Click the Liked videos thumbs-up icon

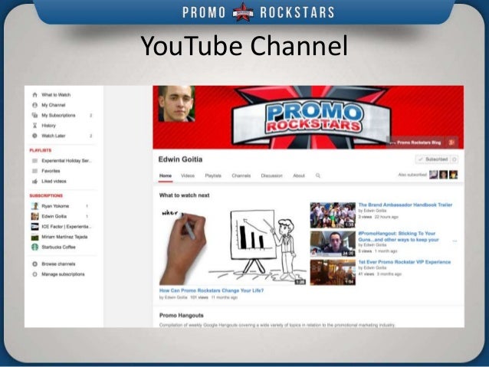coord(34,181)
